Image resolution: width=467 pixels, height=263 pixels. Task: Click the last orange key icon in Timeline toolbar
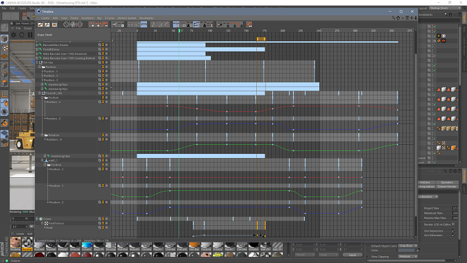tap(249, 25)
